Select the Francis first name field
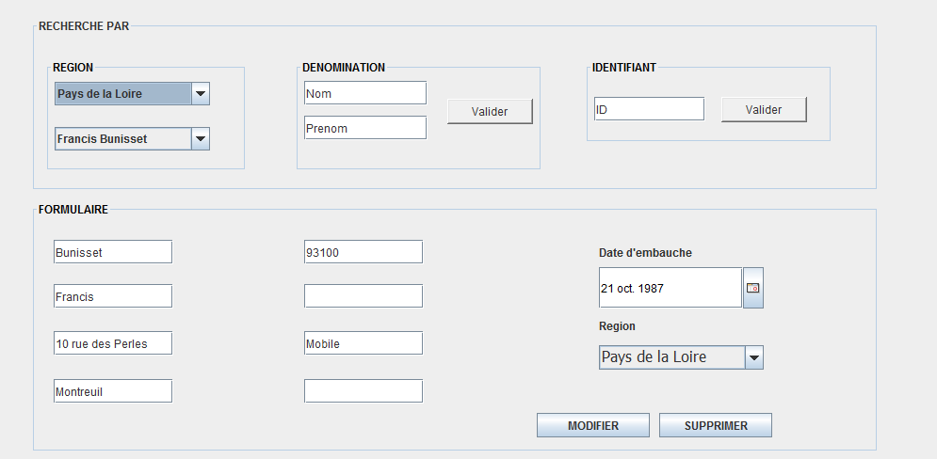Viewport: 937px width, 459px height. pos(113,296)
